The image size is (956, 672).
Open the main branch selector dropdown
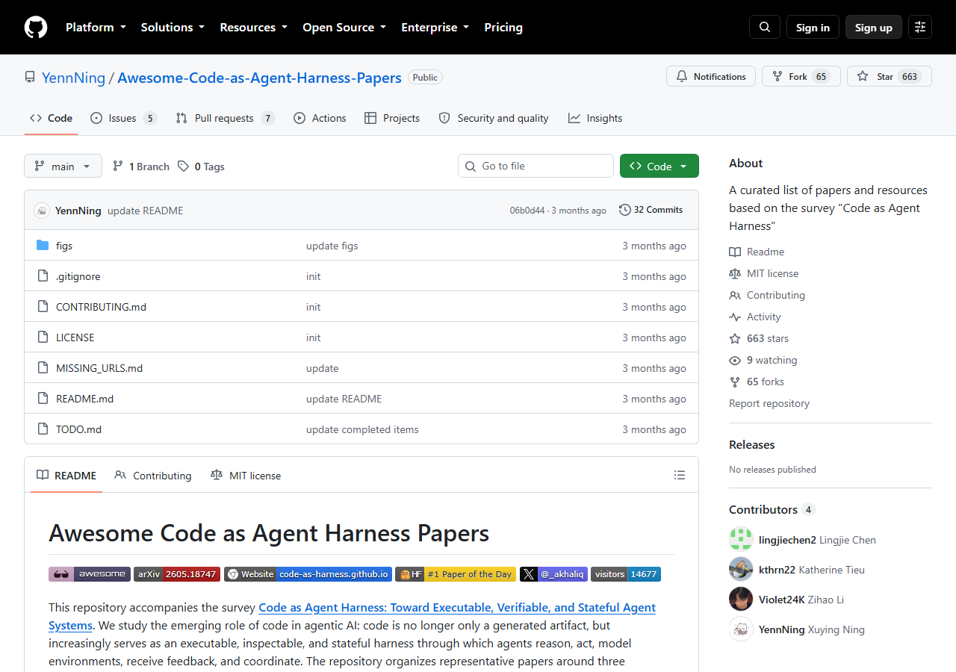click(63, 166)
